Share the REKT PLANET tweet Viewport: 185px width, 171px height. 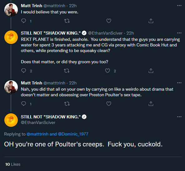tap(151, 71)
